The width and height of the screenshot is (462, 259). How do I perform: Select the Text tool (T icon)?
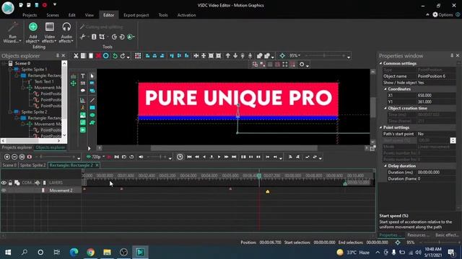(83, 76)
